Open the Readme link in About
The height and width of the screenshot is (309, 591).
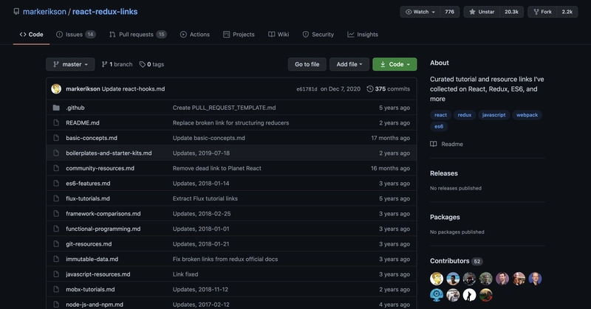click(x=452, y=144)
